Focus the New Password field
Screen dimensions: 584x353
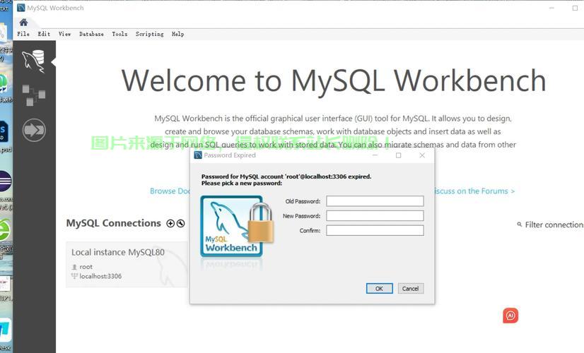point(375,216)
